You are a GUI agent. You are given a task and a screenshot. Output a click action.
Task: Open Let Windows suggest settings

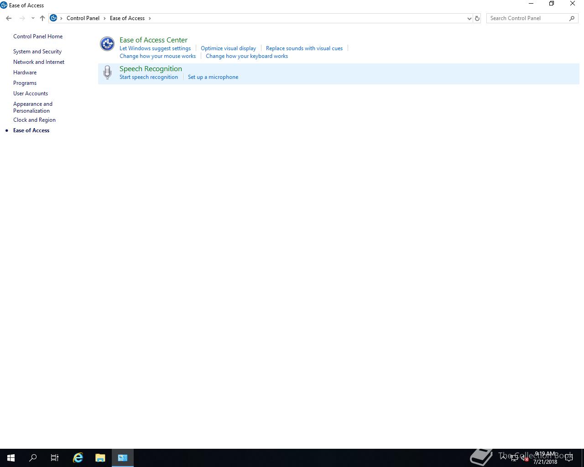click(x=155, y=48)
